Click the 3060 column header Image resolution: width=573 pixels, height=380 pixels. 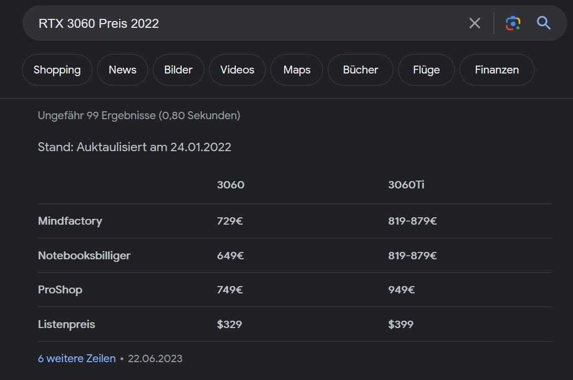pyautogui.click(x=231, y=185)
